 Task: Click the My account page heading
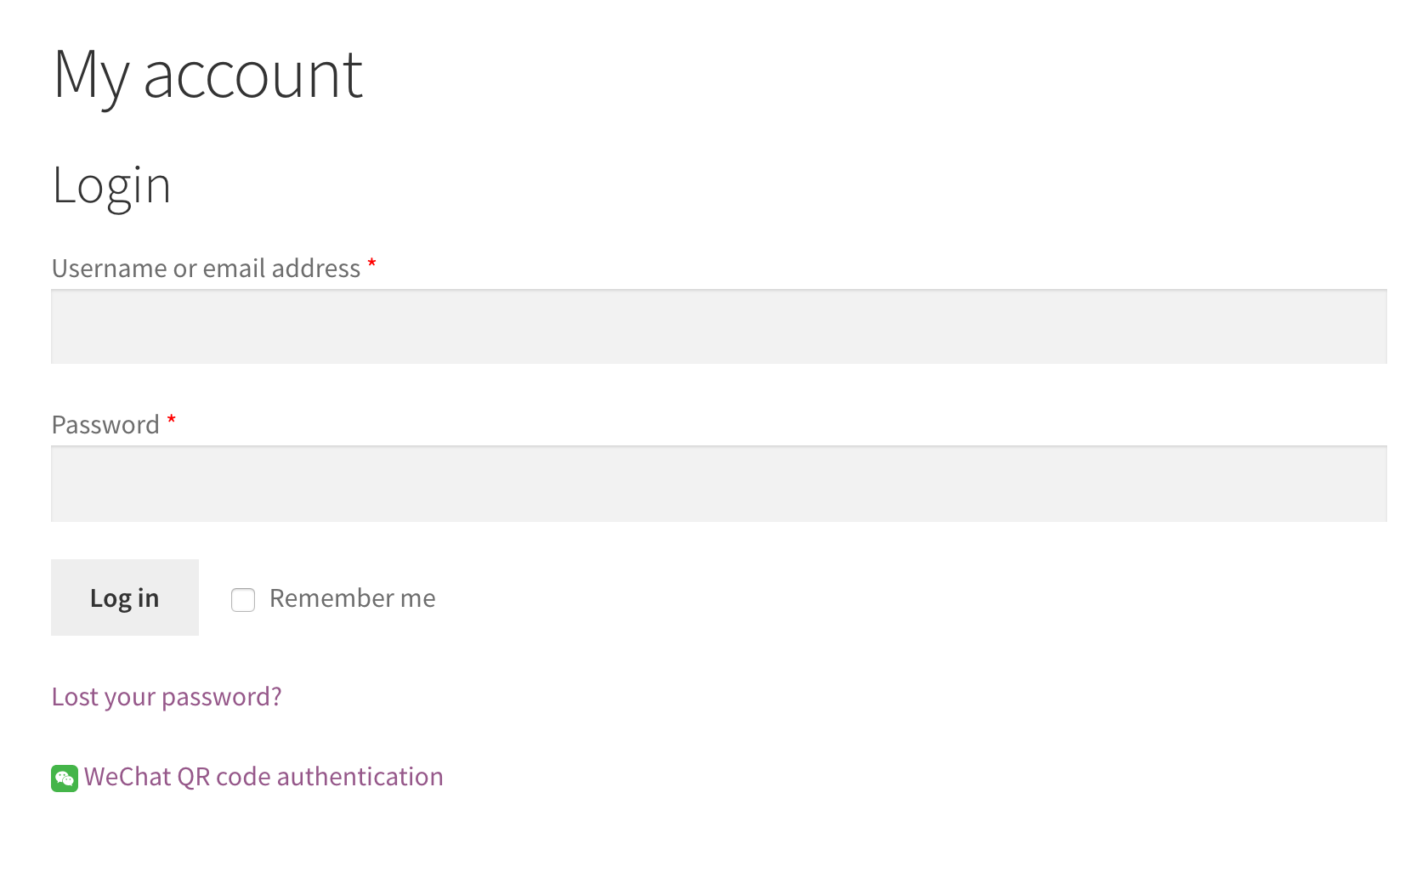click(208, 75)
